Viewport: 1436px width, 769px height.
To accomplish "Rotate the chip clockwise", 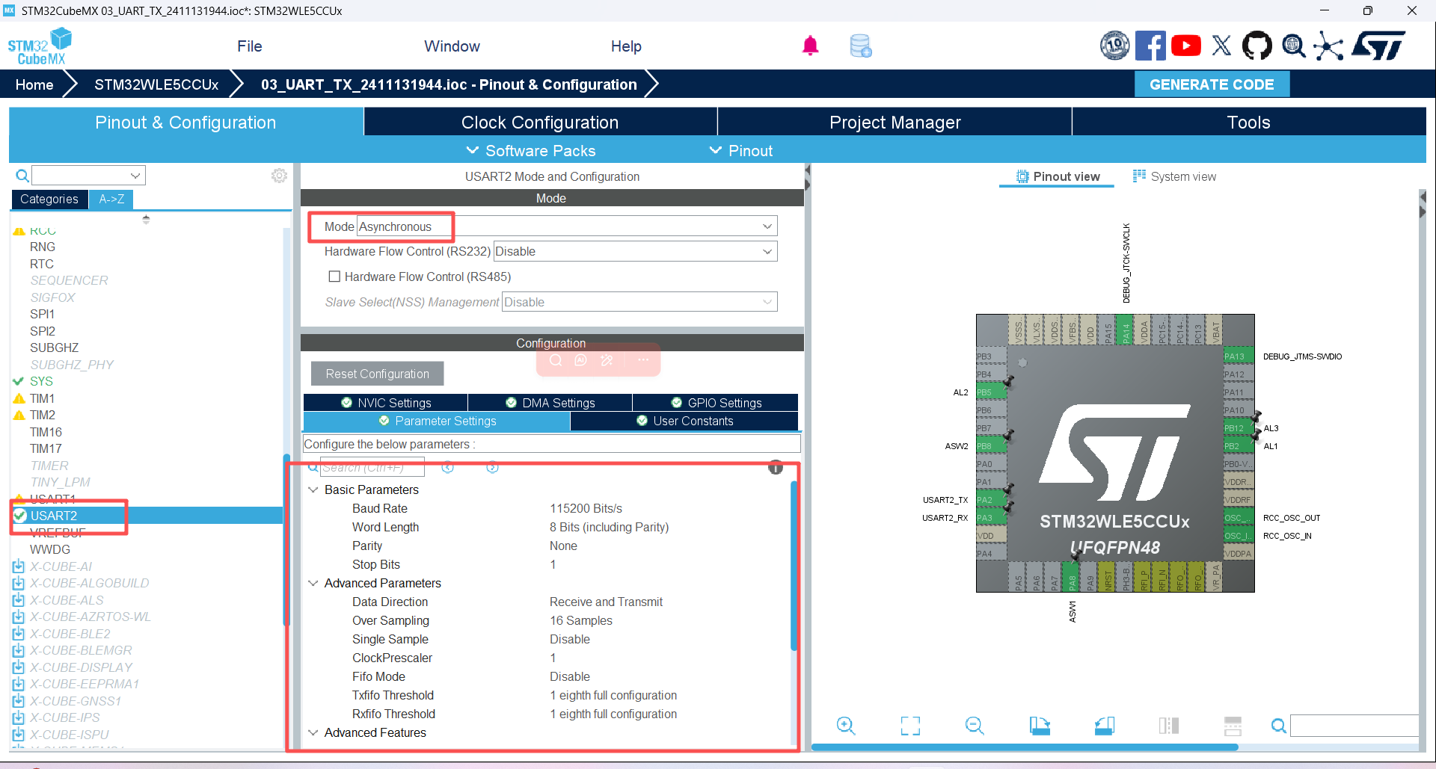I will click(x=1040, y=726).
